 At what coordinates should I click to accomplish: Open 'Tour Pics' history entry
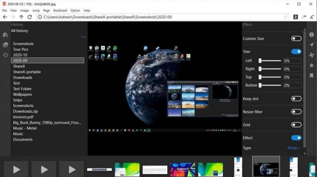[20, 50]
